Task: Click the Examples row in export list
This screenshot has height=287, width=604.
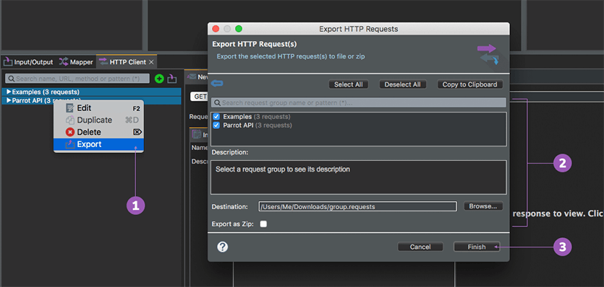Action: (x=359, y=116)
